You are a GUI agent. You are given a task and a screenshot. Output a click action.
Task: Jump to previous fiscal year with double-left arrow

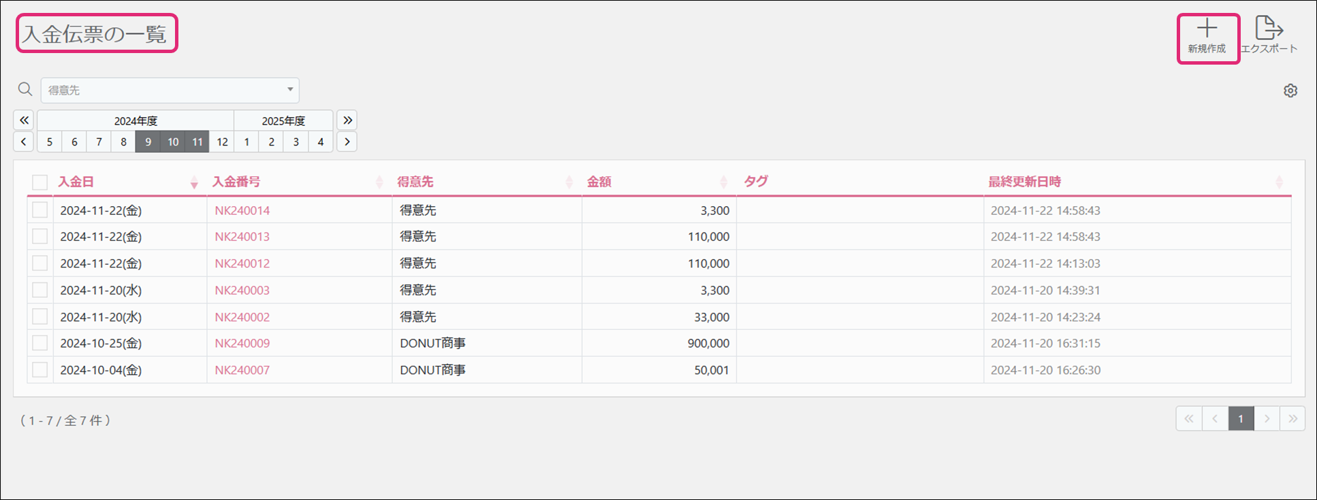coord(24,120)
